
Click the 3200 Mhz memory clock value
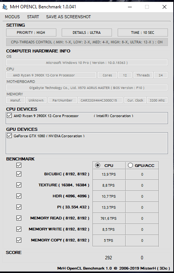[x=157, y=100]
